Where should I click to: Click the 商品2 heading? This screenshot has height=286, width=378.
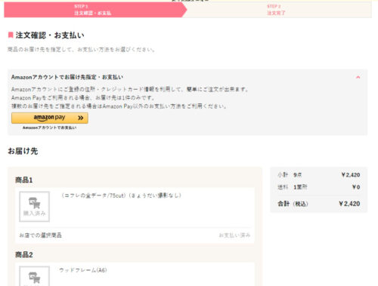coord(24,255)
